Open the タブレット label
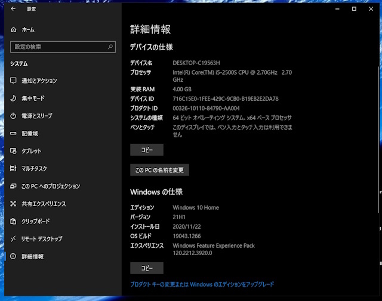The width and height of the screenshot is (382, 301). pyautogui.click(x=32, y=151)
